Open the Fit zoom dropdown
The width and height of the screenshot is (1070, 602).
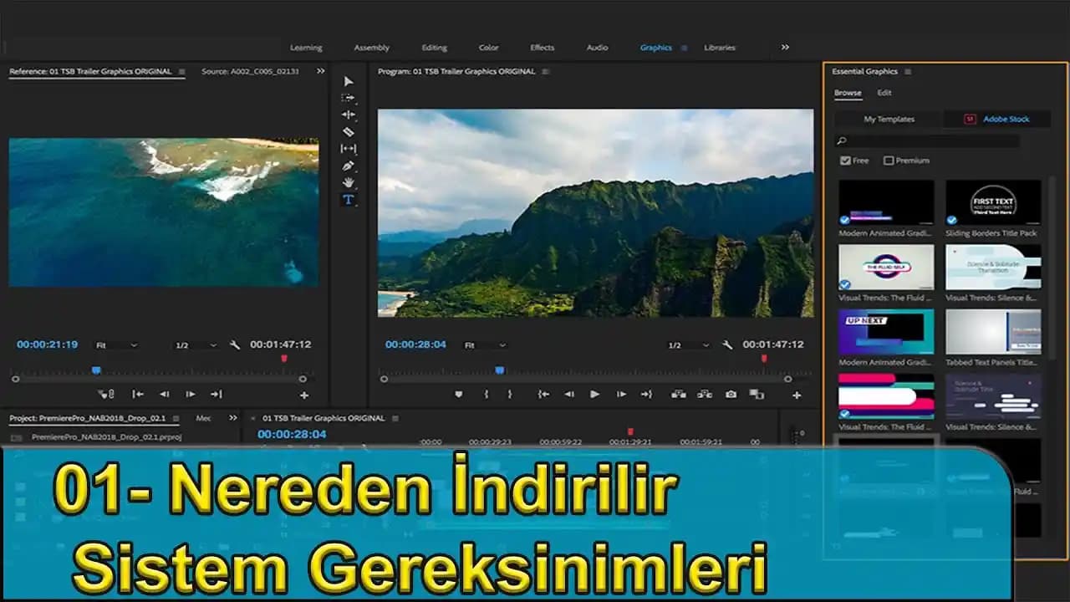(x=483, y=344)
